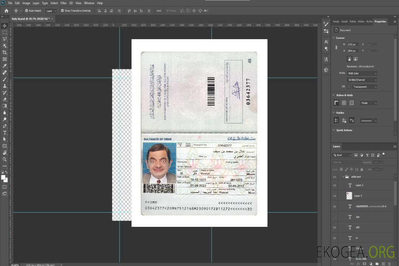
Task: Select the Eraser tool
Action: point(4,99)
